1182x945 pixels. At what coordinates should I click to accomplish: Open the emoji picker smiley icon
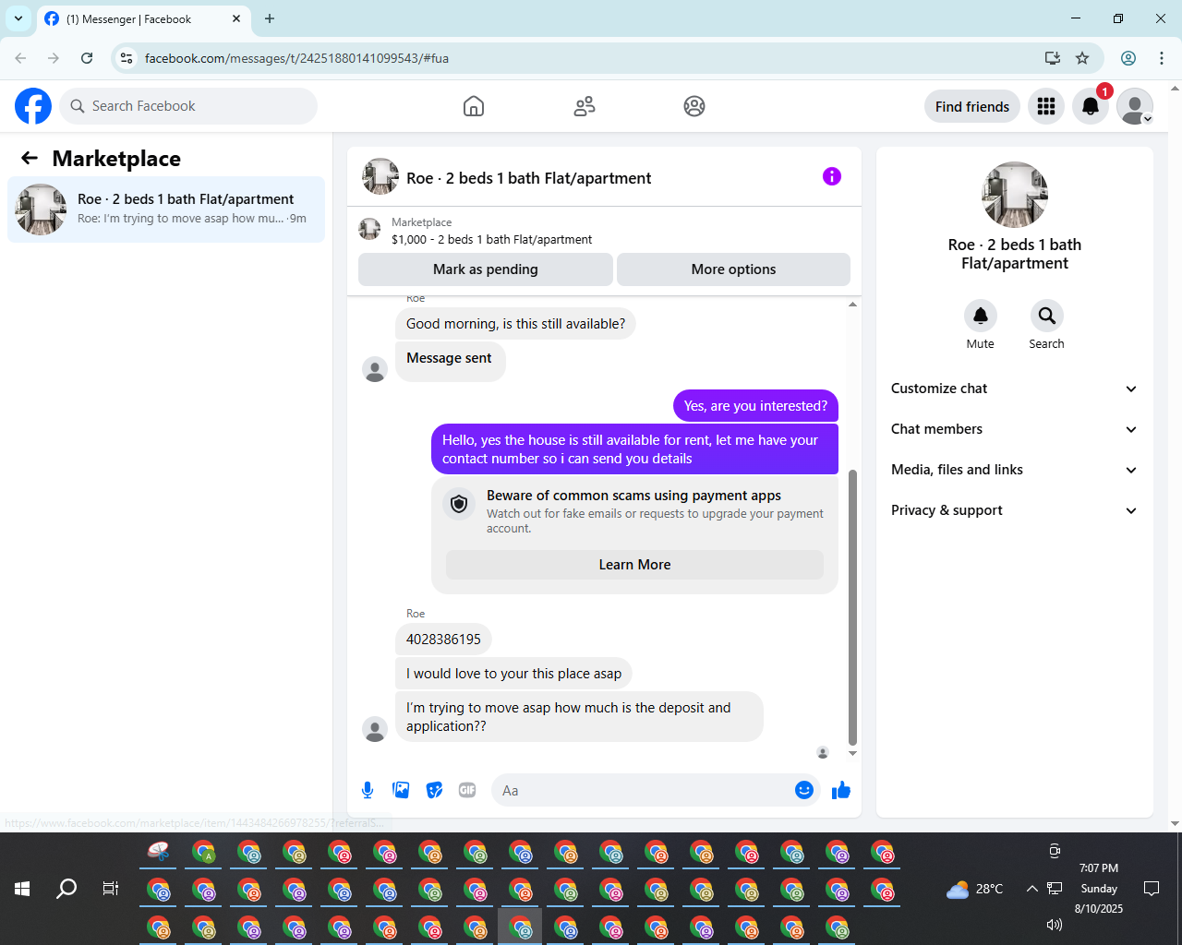click(804, 790)
